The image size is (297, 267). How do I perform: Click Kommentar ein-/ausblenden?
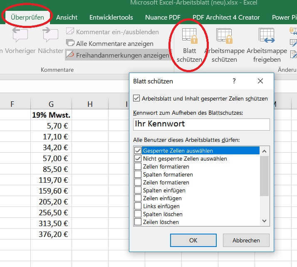click(x=112, y=32)
